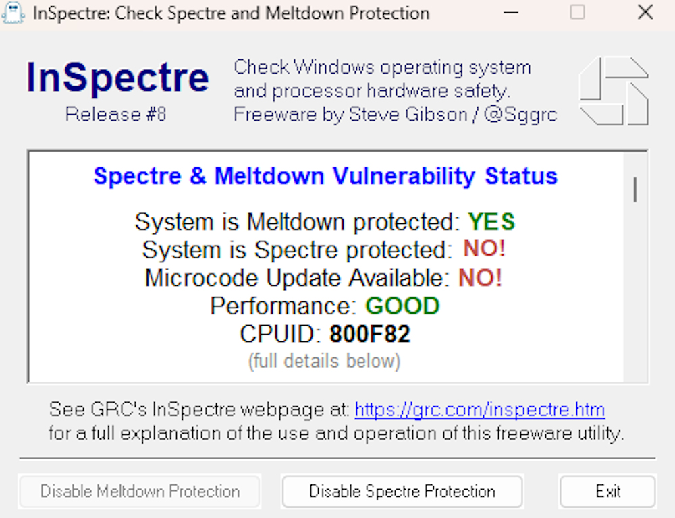Click the Spectre protected NO! status

tap(484, 250)
